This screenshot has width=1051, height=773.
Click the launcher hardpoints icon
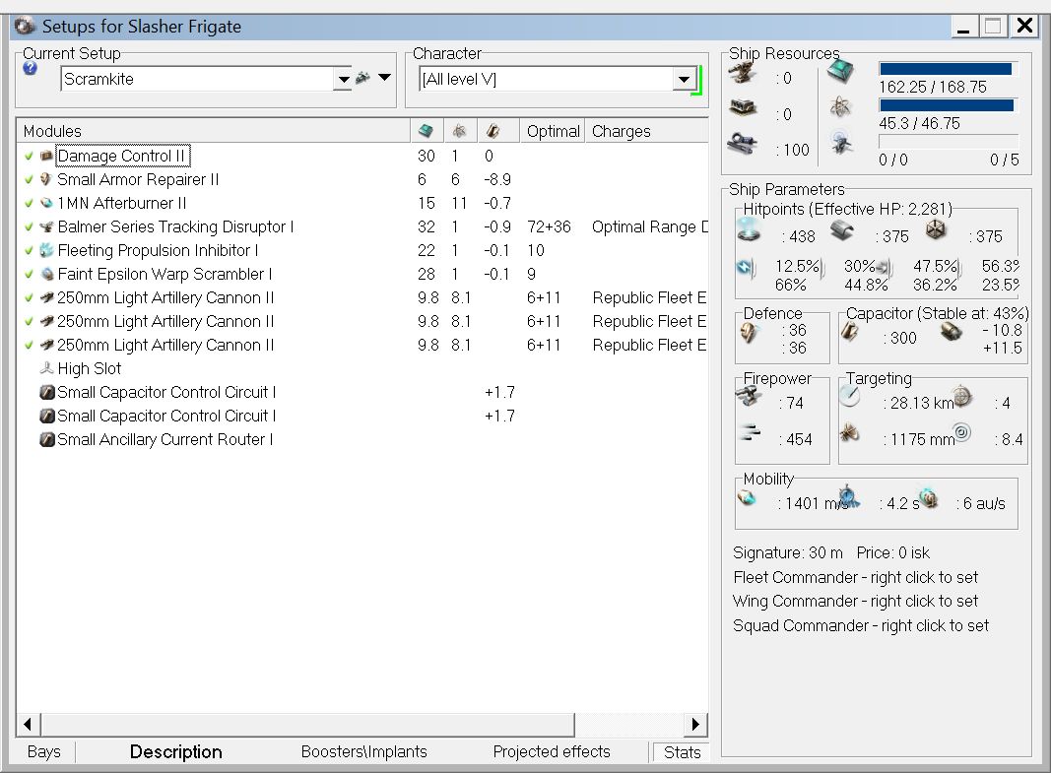pyautogui.click(x=743, y=108)
